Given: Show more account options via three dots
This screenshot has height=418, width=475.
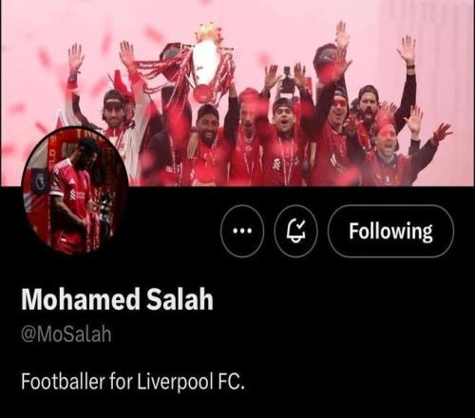Looking at the screenshot, I should [x=242, y=231].
